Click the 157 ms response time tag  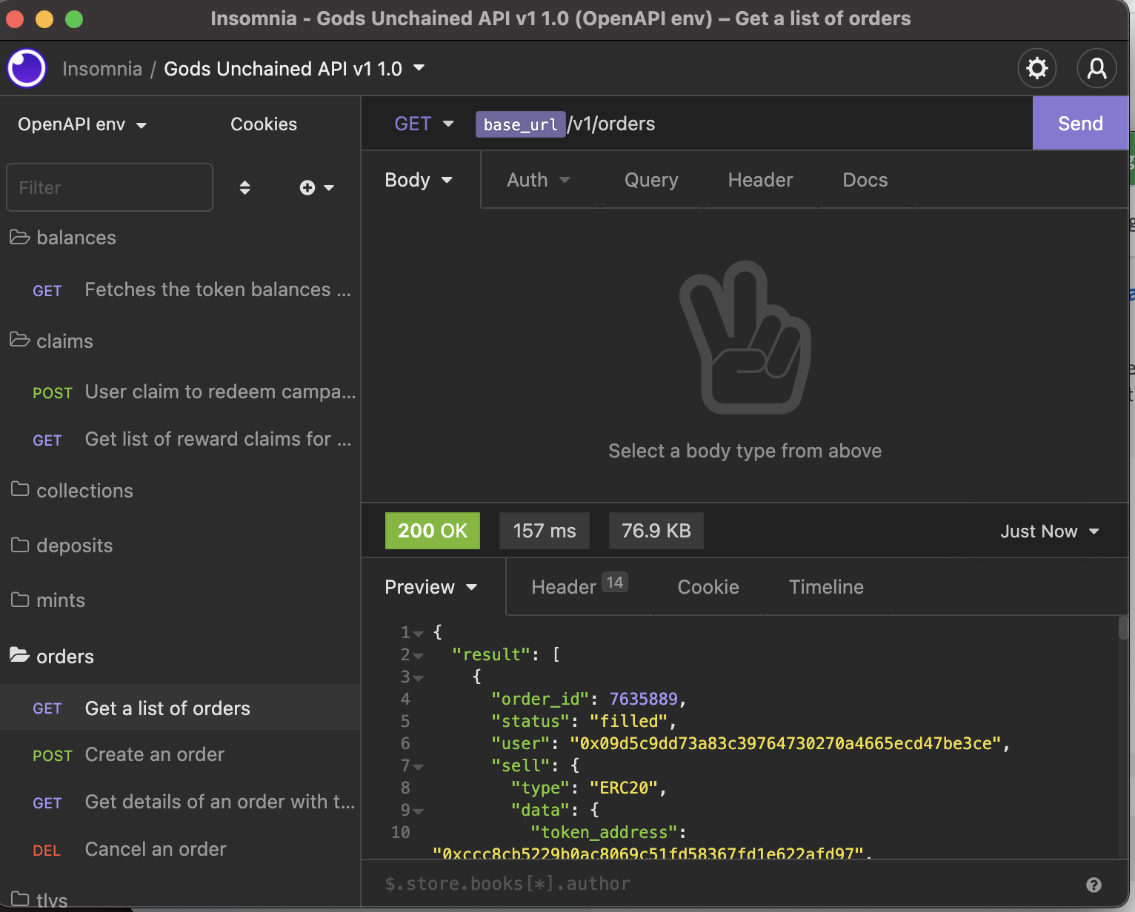pos(545,531)
